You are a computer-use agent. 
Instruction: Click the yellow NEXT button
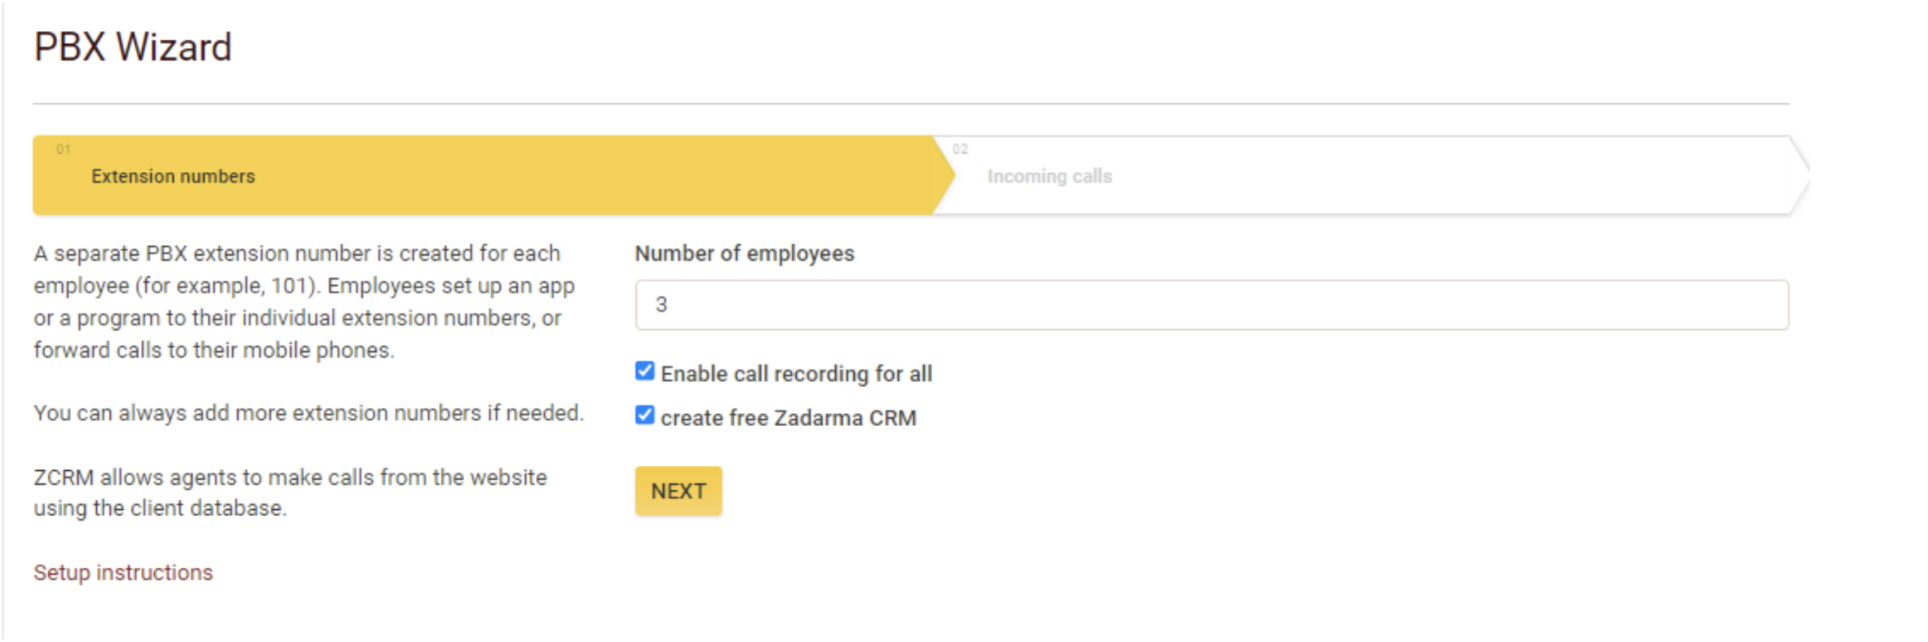pos(678,490)
